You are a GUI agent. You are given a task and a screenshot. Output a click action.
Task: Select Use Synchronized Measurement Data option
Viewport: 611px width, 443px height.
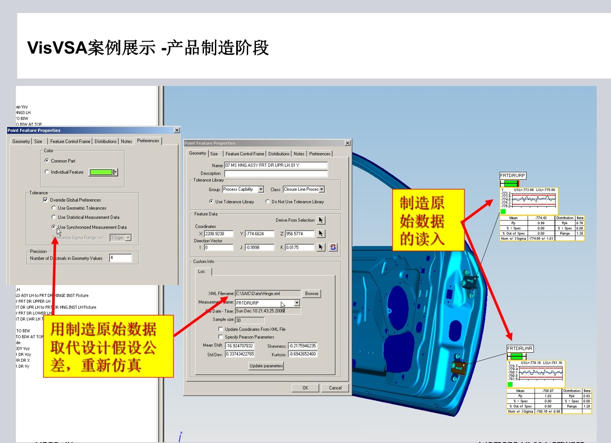pos(54,227)
